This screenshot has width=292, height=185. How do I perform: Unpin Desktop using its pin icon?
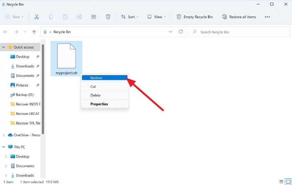click(38, 57)
